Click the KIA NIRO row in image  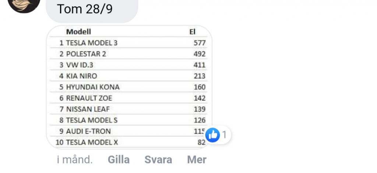pos(128,76)
